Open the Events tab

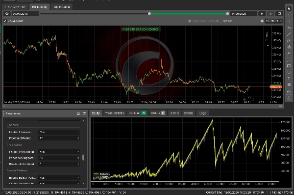pos(189,113)
